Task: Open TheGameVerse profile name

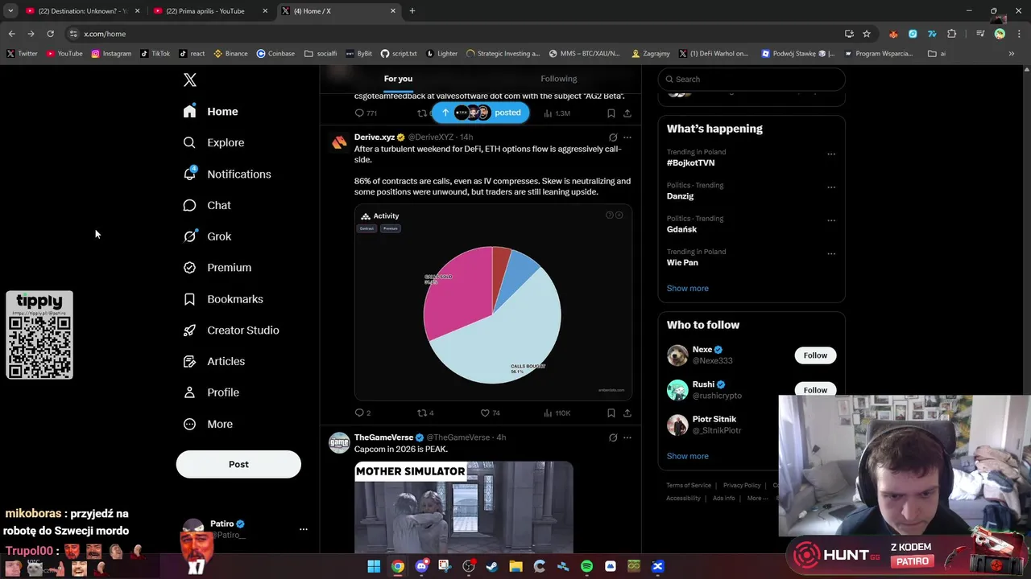Action: (x=383, y=437)
